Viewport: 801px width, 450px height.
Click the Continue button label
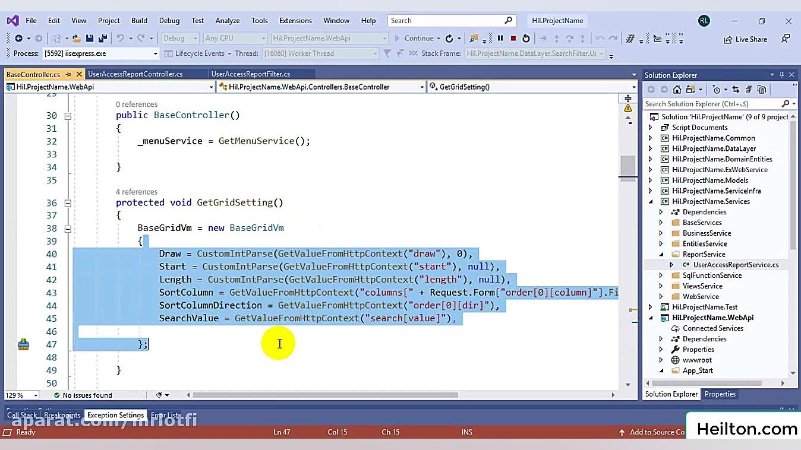coord(419,39)
